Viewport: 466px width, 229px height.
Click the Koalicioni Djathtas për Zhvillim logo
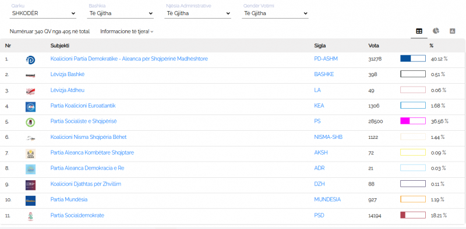click(x=30, y=185)
